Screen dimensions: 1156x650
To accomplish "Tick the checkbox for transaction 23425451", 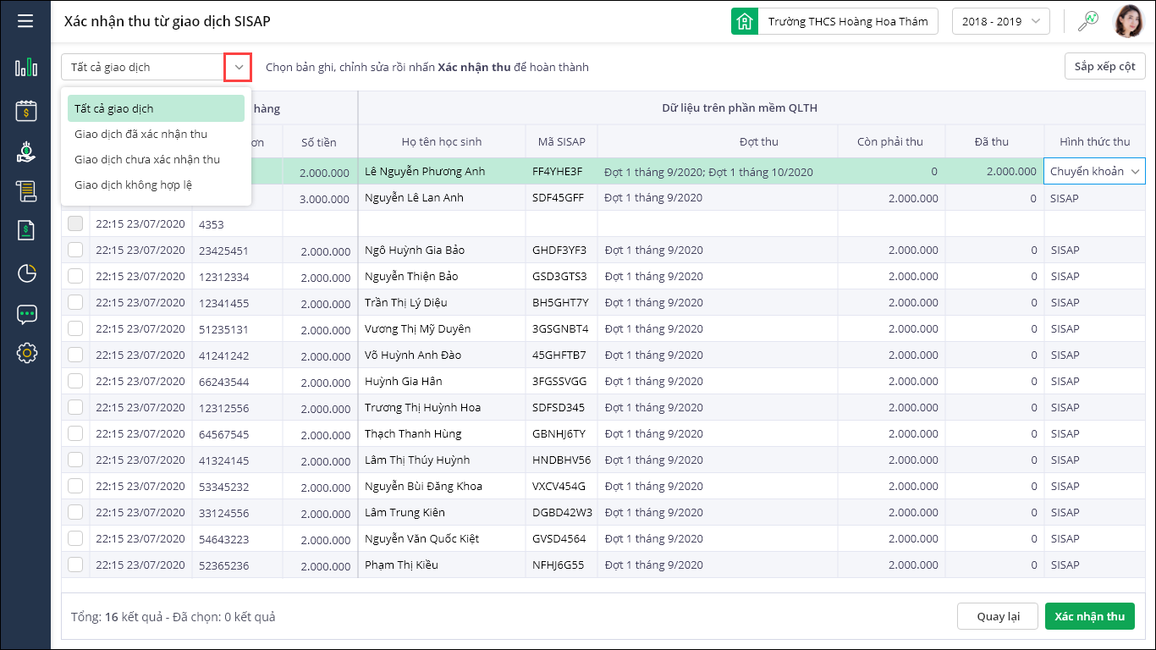I will tap(75, 251).
